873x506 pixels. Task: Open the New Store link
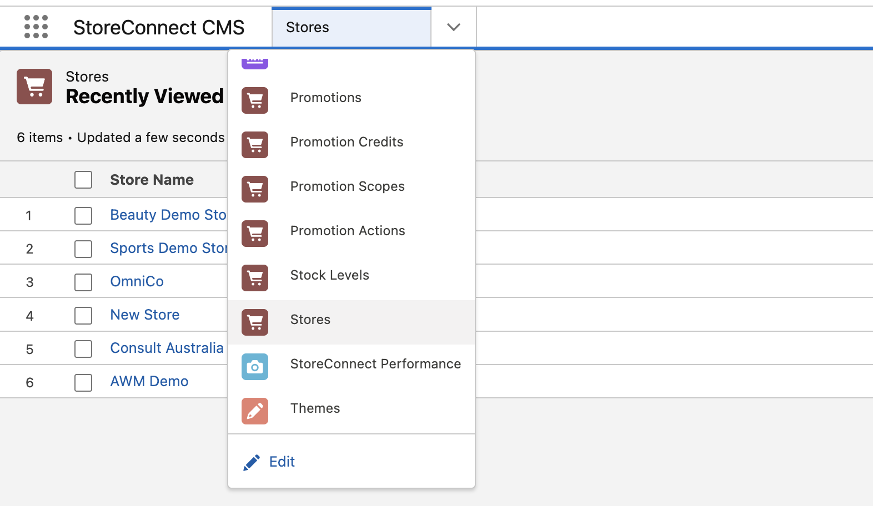pyautogui.click(x=145, y=315)
